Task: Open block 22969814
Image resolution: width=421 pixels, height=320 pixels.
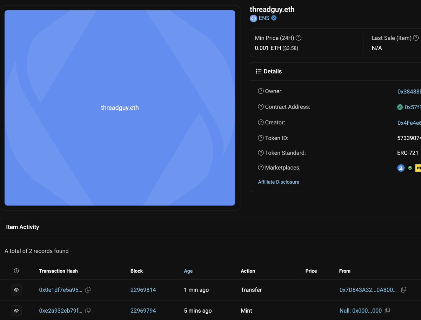Action: pos(143,290)
